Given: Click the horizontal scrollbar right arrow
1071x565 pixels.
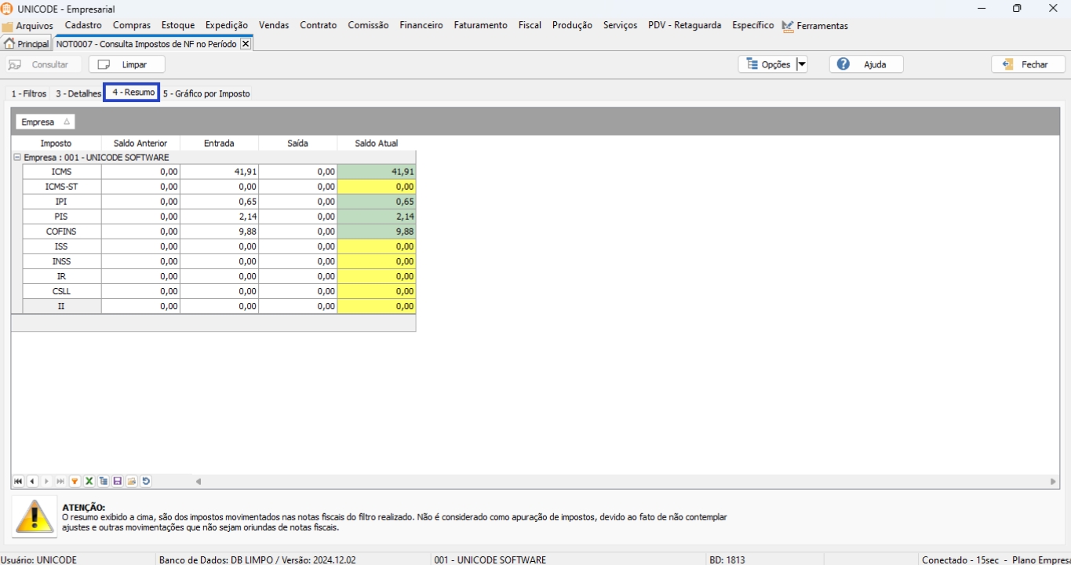Looking at the screenshot, I should (x=1053, y=481).
